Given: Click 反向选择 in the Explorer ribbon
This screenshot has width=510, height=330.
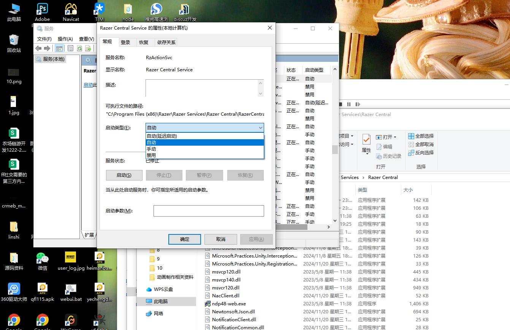Looking at the screenshot, I should tap(421, 153).
